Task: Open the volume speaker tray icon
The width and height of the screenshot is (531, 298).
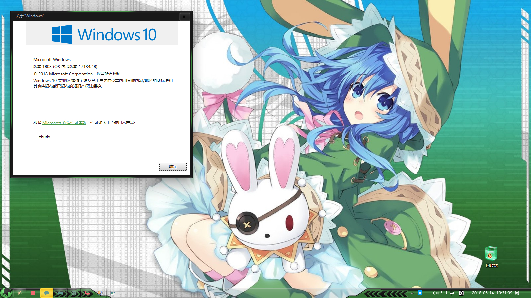Action: coord(435,293)
